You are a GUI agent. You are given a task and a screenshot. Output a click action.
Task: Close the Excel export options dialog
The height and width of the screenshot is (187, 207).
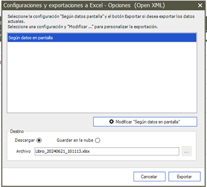(x=200, y=5)
